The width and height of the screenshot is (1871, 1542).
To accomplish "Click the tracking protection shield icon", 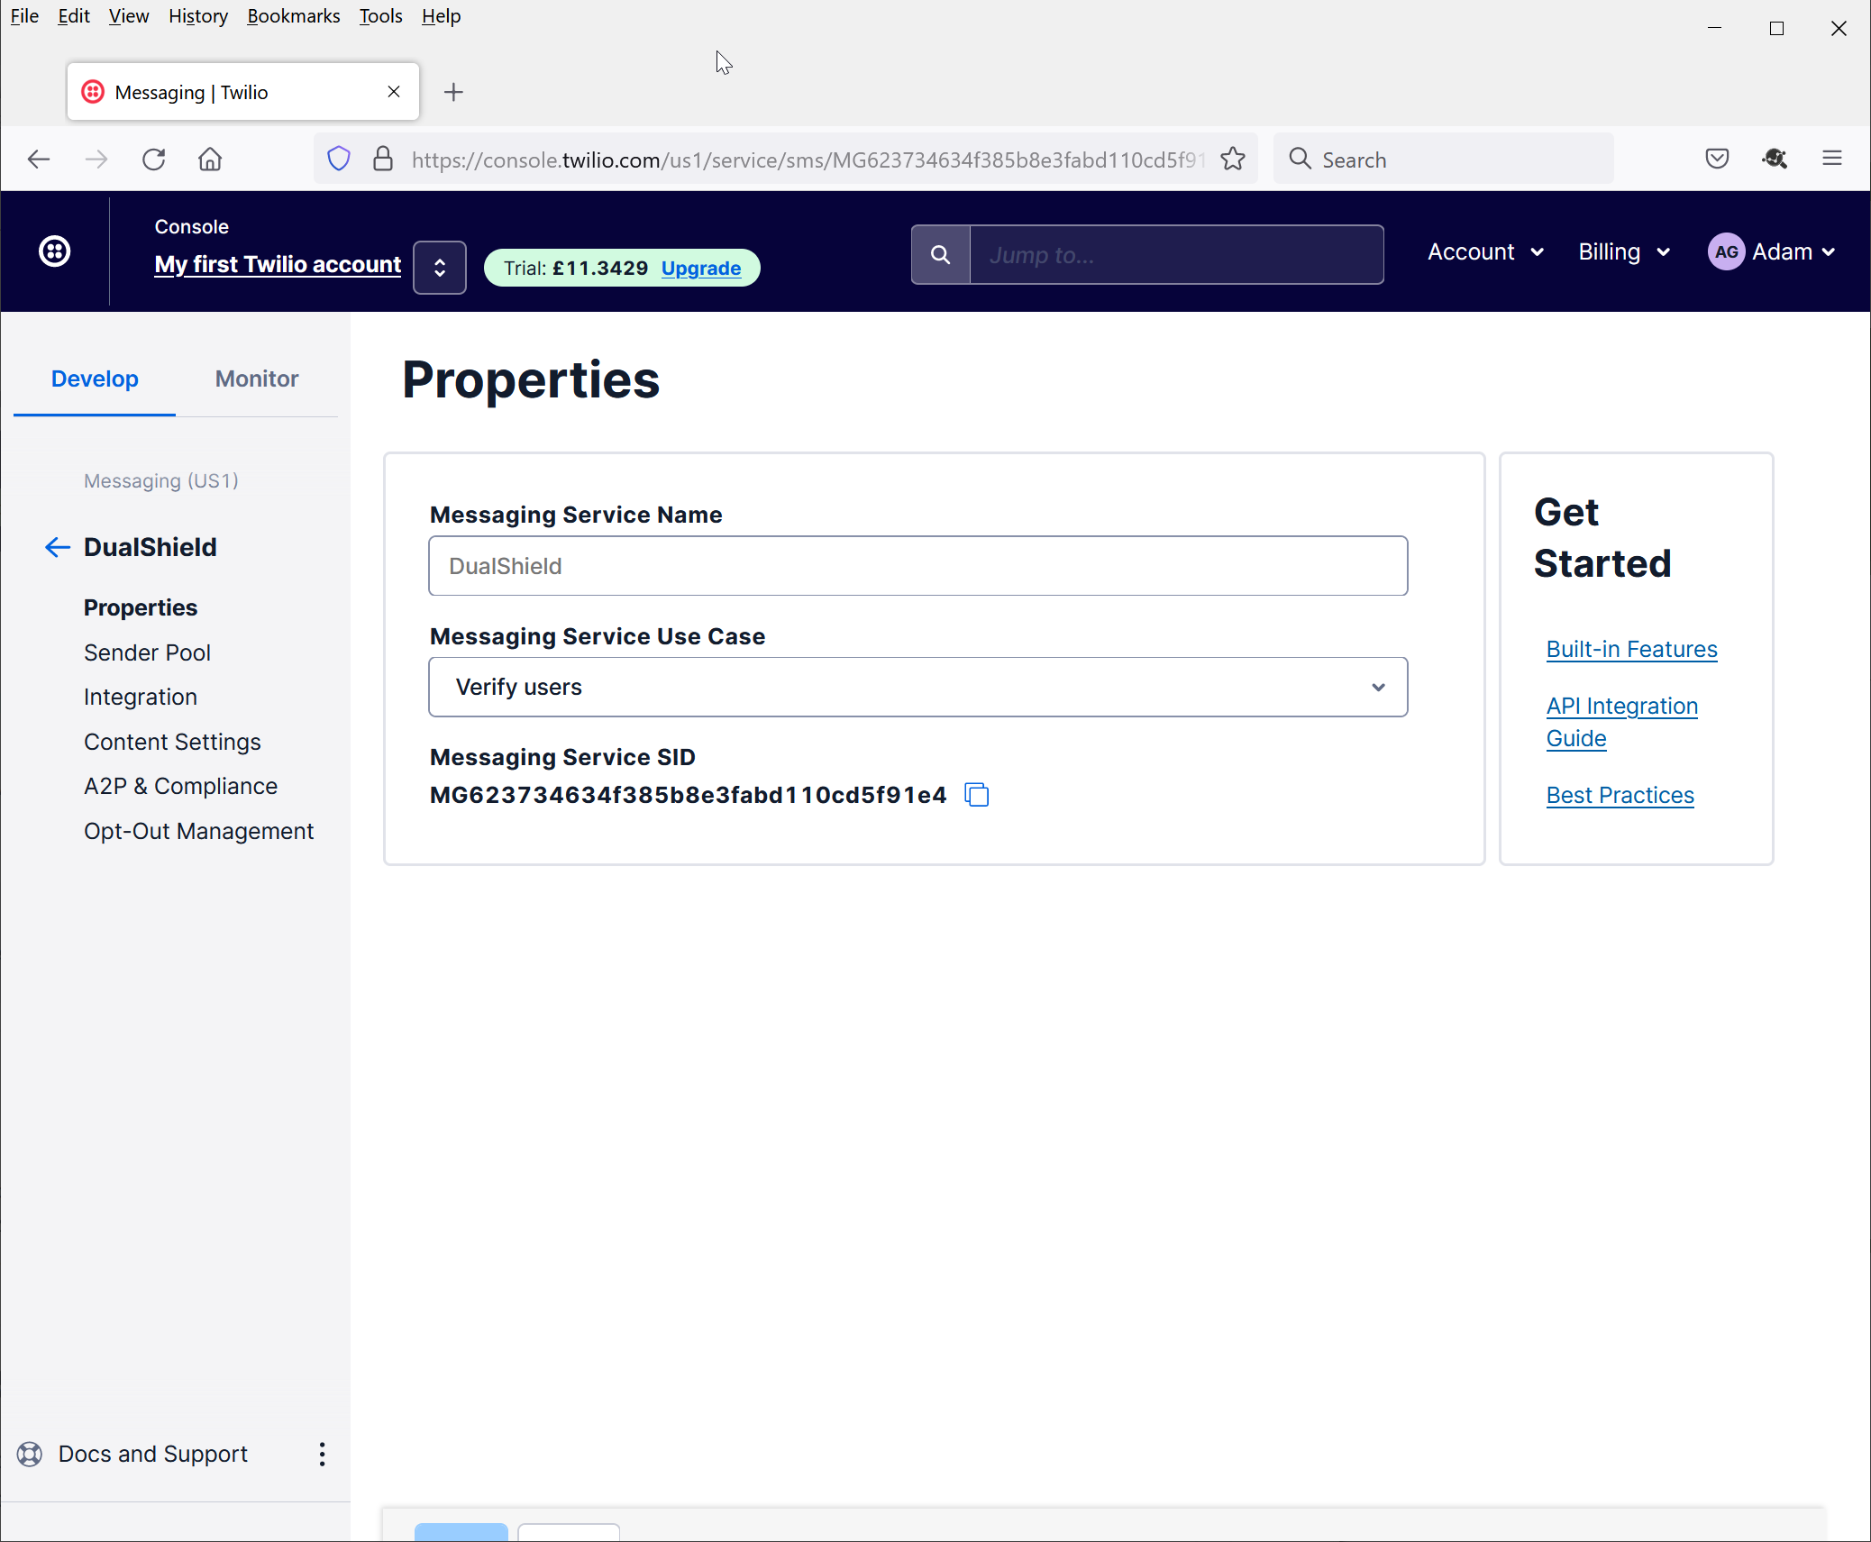I will (x=338, y=160).
